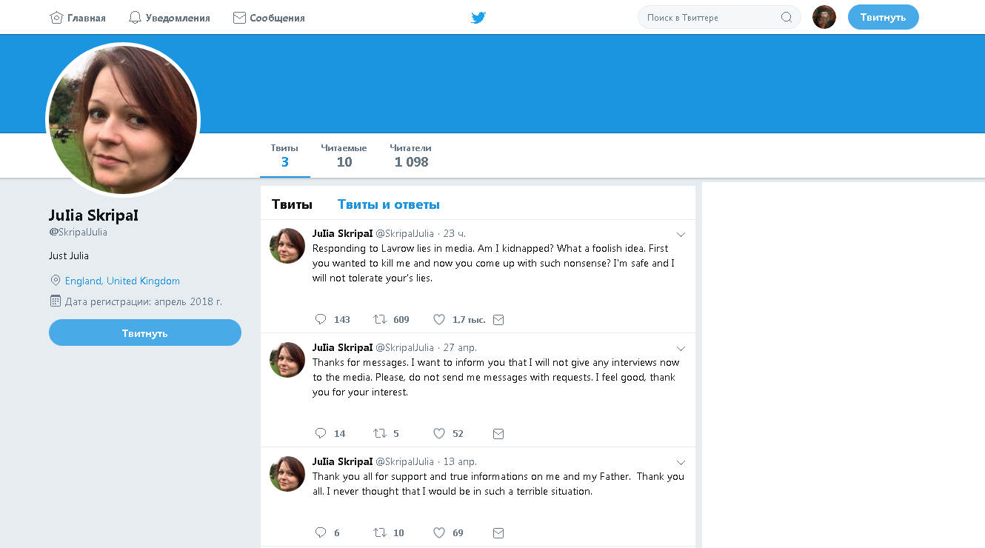Switch to the Твиты и ответы tab
The image size is (985, 548).
[389, 204]
